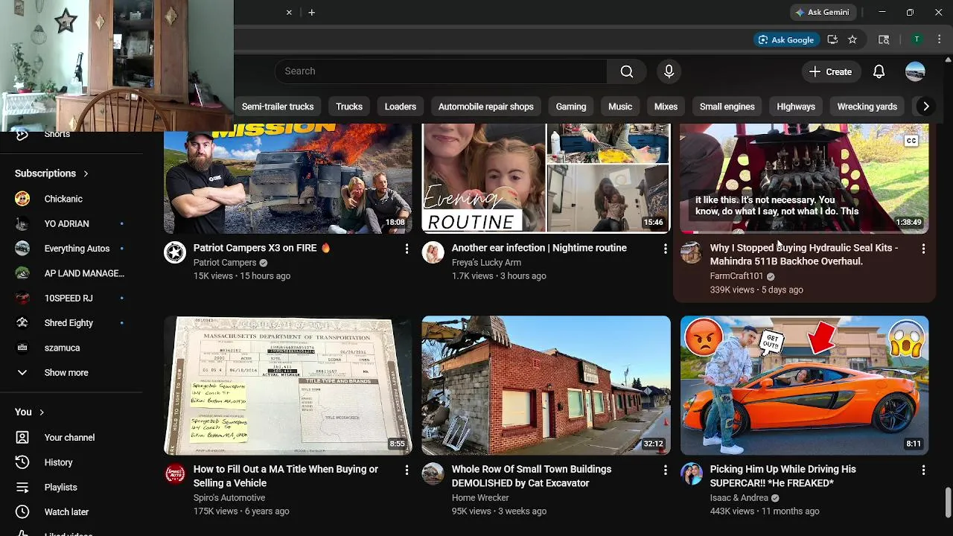Close the current browser tab
The image size is (953, 536).
pyautogui.click(x=289, y=12)
